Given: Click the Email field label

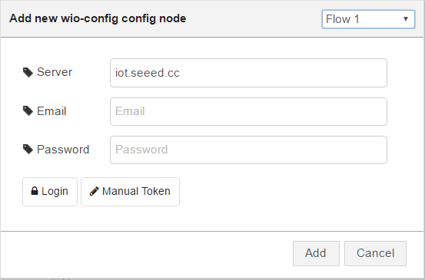Looking at the screenshot, I should click(51, 111).
